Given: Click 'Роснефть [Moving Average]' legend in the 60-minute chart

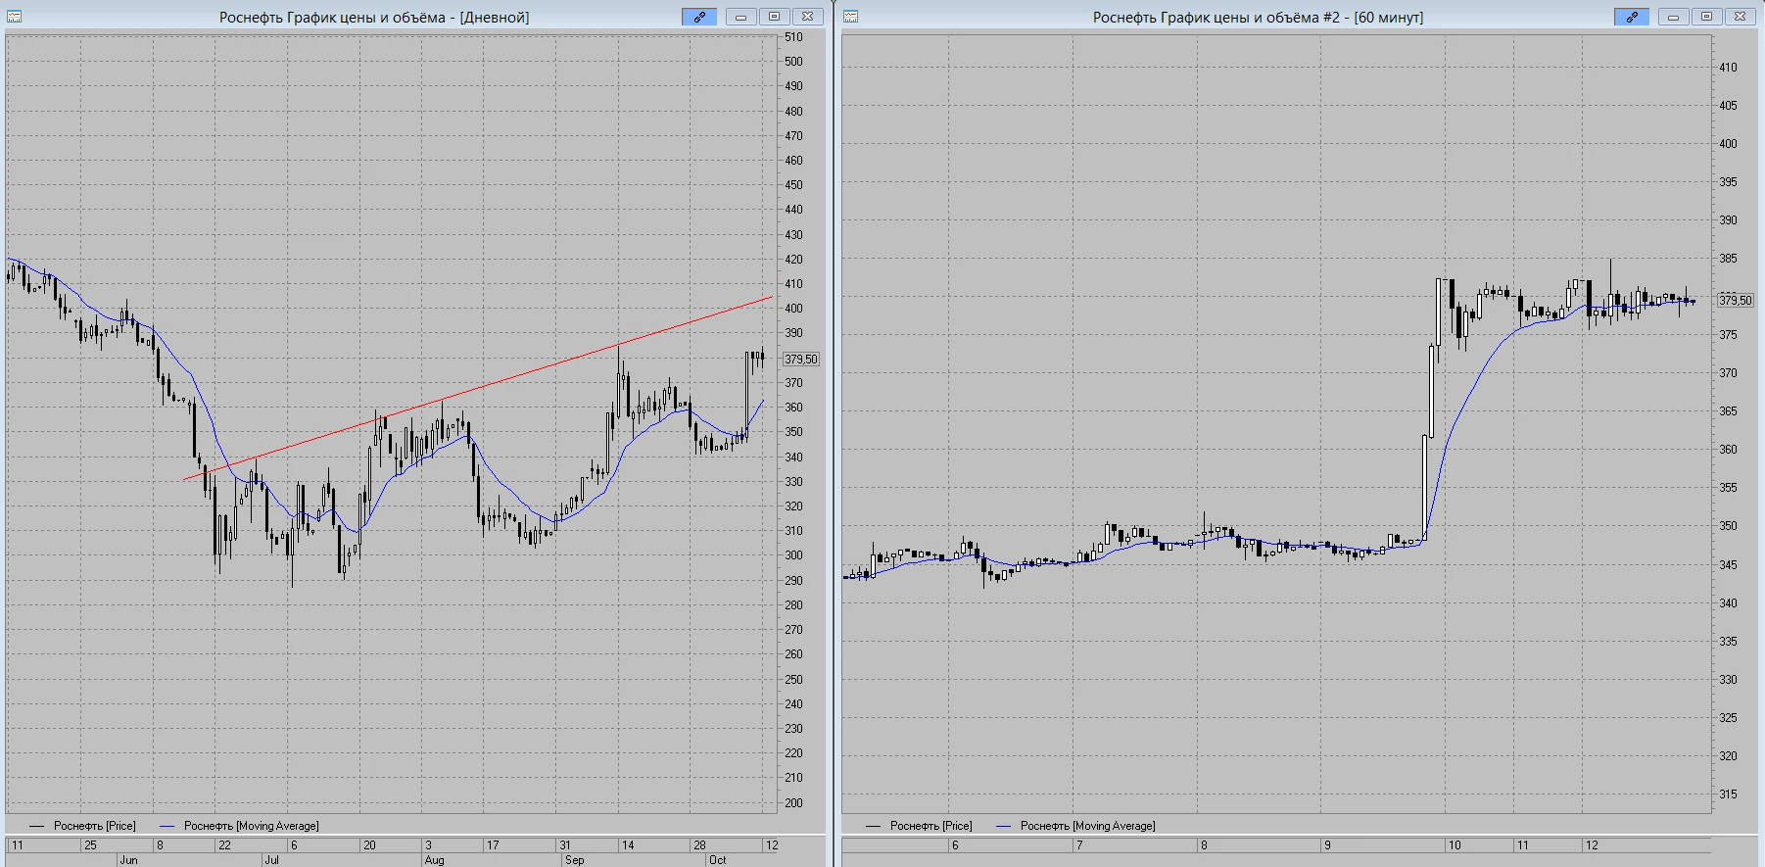Looking at the screenshot, I should pyautogui.click(x=1088, y=826).
